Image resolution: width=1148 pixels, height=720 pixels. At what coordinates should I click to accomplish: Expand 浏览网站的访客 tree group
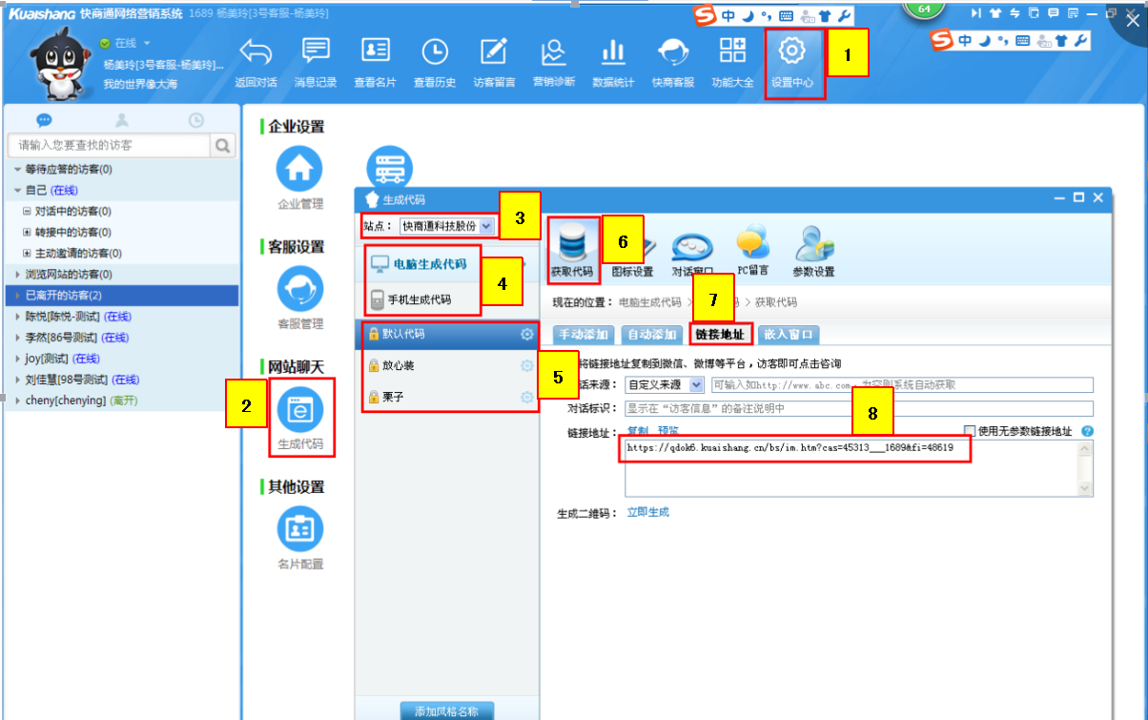pyautogui.click(x=18, y=275)
